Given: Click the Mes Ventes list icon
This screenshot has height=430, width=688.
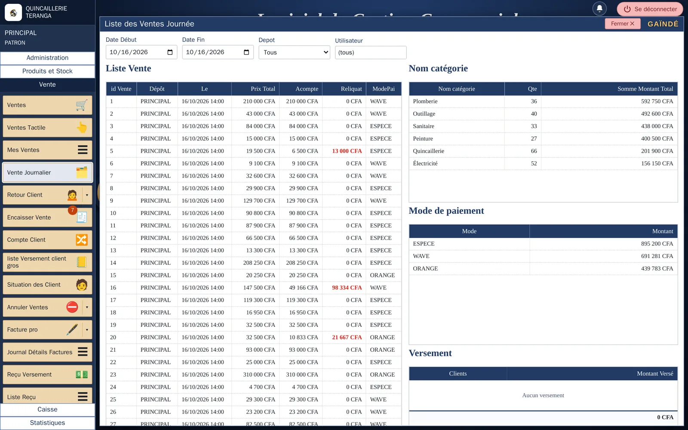Looking at the screenshot, I should [x=83, y=150].
